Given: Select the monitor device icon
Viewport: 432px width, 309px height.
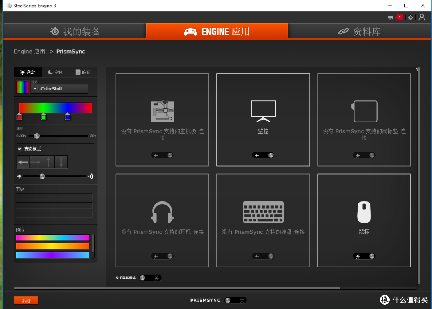Looking at the screenshot, I should (x=263, y=111).
